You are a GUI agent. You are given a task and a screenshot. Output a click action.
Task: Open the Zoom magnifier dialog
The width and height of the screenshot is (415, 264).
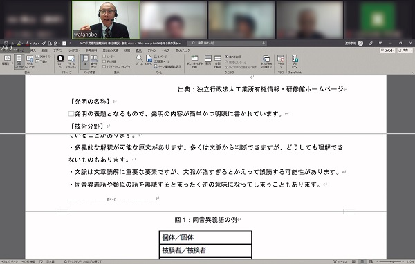pos(140,60)
